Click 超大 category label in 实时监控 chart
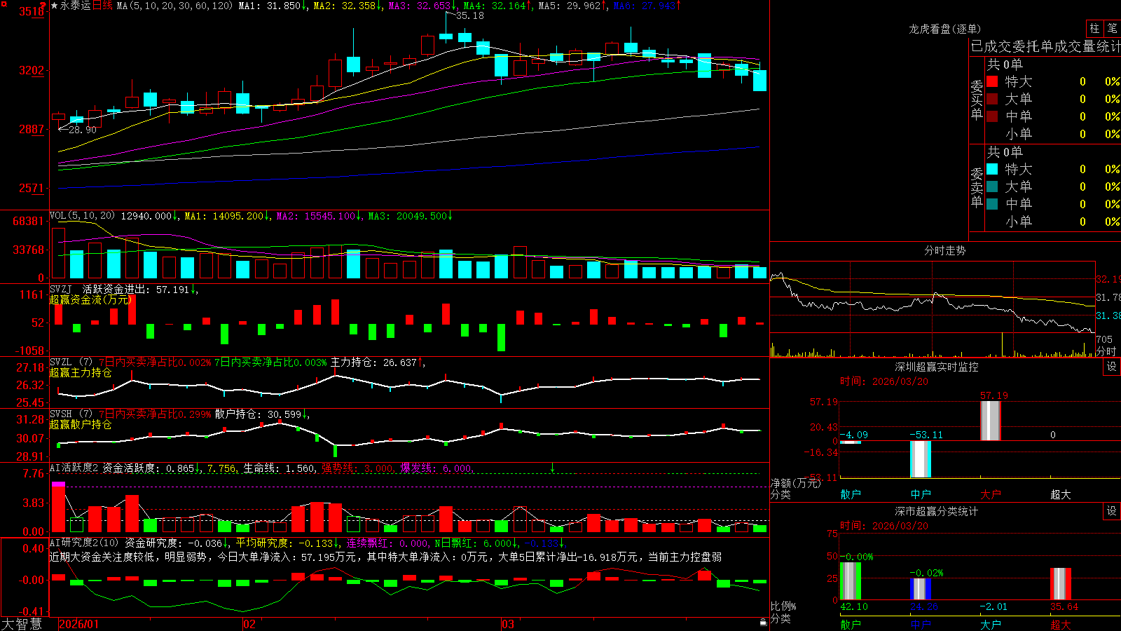The width and height of the screenshot is (1121, 631). click(x=1061, y=494)
